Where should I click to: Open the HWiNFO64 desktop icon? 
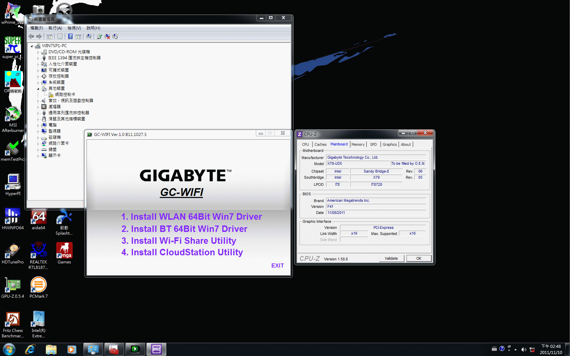13,219
